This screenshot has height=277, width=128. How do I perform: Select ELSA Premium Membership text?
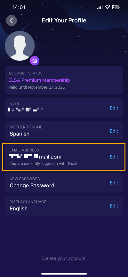(x=39, y=80)
